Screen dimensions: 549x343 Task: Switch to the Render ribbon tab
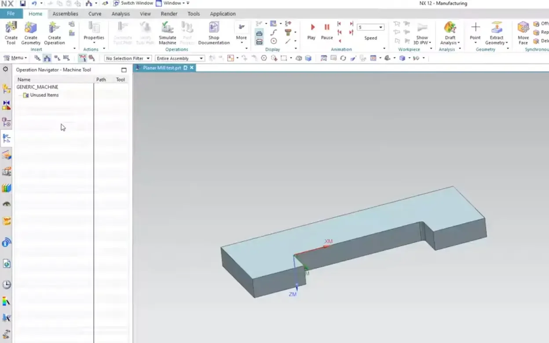pyautogui.click(x=169, y=14)
